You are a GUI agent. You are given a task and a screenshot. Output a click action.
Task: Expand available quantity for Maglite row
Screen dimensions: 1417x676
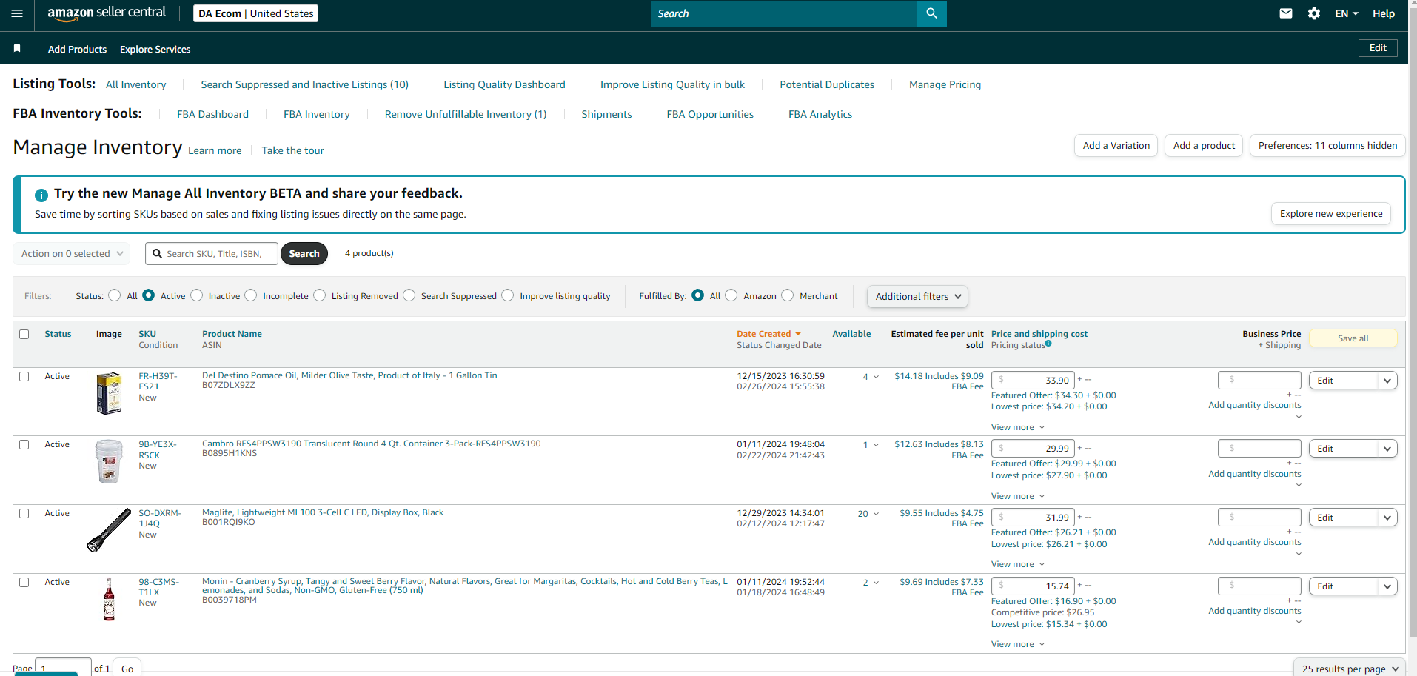876,514
